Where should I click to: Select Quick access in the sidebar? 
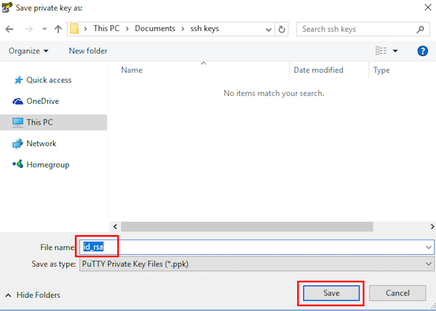pyautogui.click(x=49, y=80)
